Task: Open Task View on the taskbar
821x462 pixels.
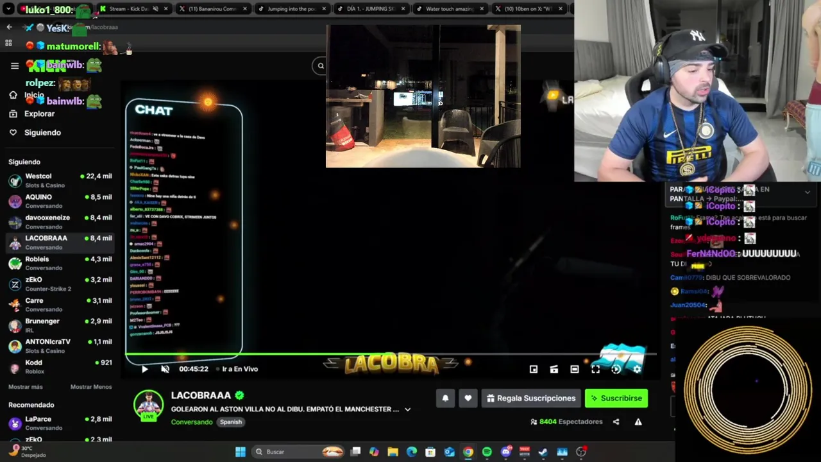Action: coord(356,452)
